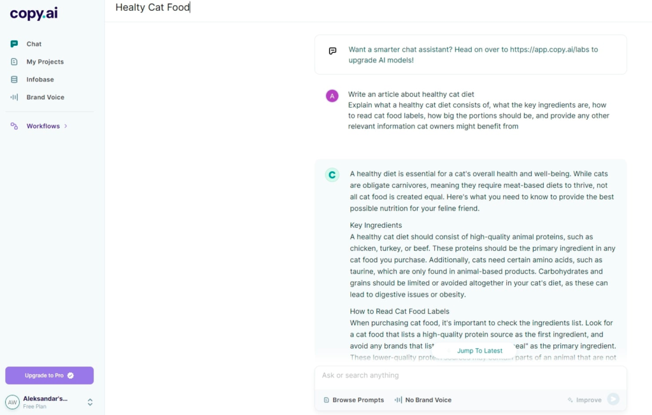Click the copy.ai logo

34,13
